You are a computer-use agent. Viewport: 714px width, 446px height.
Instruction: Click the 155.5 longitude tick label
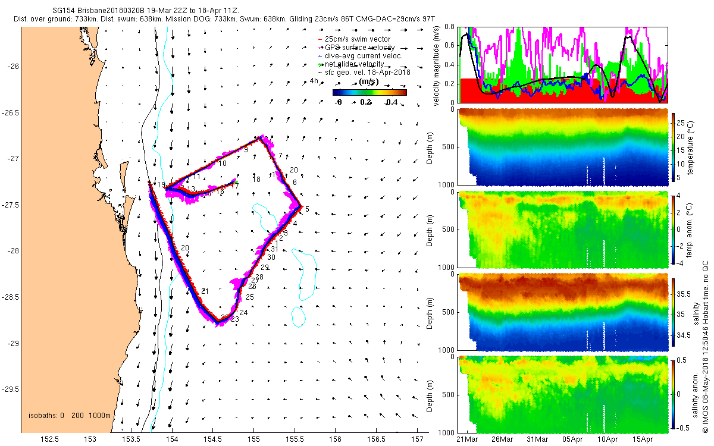coord(295,439)
